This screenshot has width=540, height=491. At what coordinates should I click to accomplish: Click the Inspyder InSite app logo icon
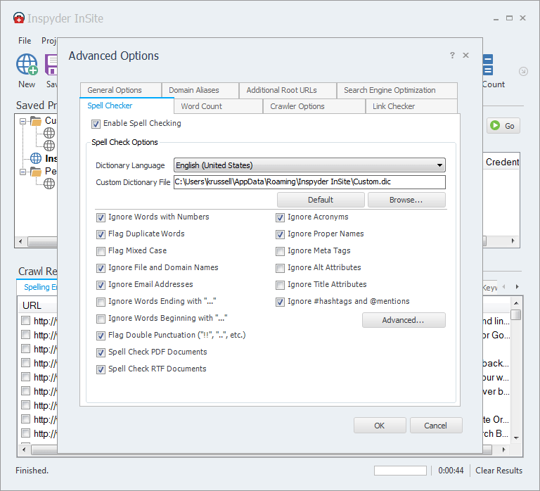[19, 18]
